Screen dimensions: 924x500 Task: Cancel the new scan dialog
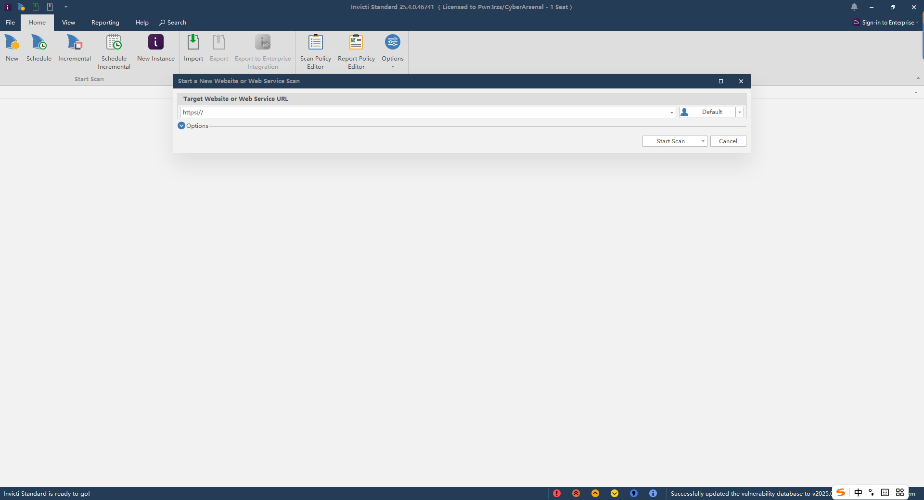point(728,141)
